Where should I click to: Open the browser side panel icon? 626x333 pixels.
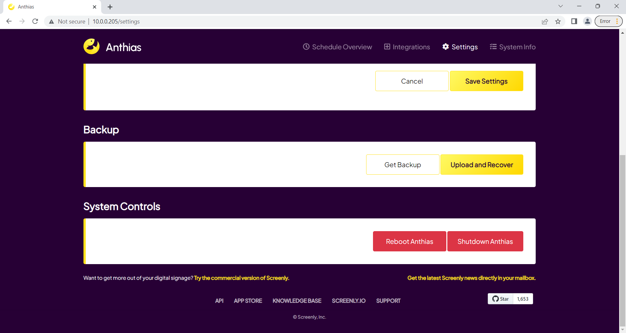(x=574, y=21)
